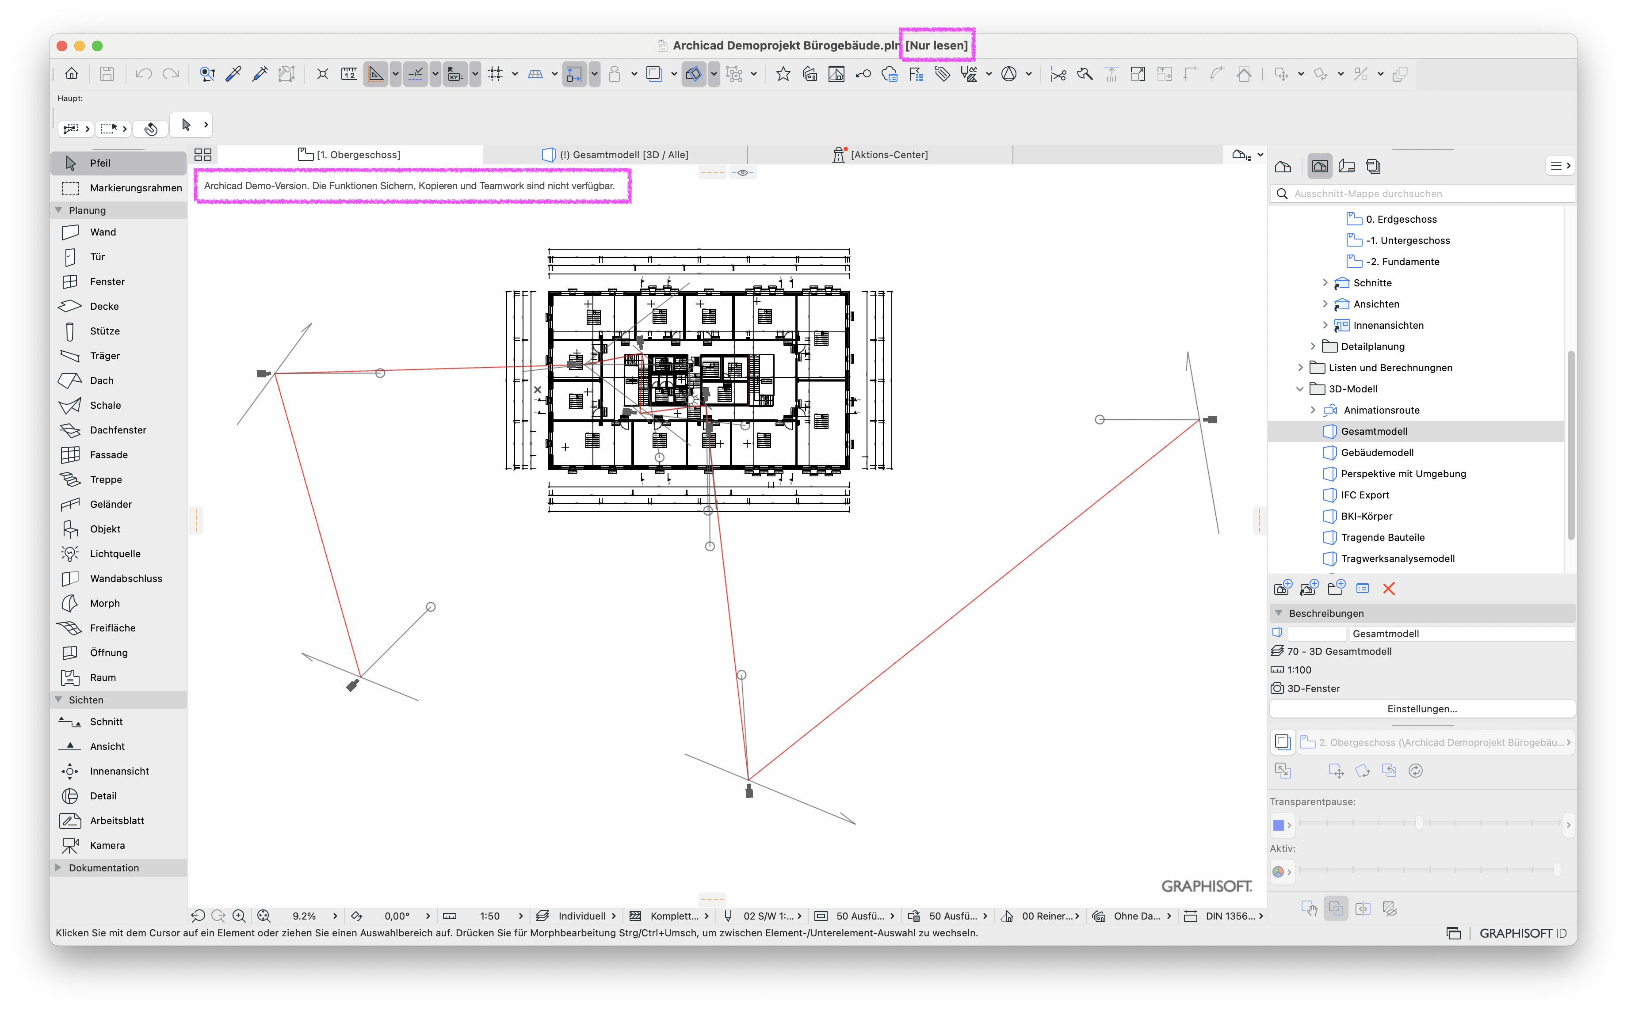The height and width of the screenshot is (1011, 1627).
Task: Select the Treppe stair tool
Action: coord(118,479)
